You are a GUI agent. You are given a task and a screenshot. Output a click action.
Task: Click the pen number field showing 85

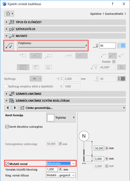pos(107,46)
